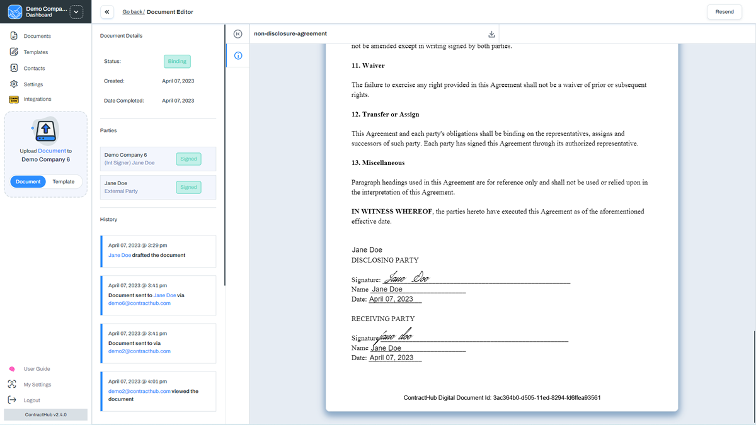Image resolution: width=756 pixels, height=425 pixels.
Task: Click the details panel scrollbar
Action: [x=225, y=154]
